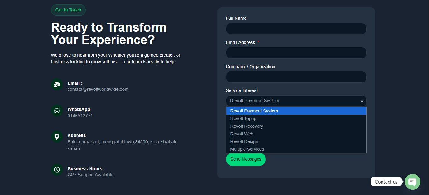This screenshot has width=429, height=195.
Task: Click the email envelope icon
Action: (x=57, y=84)
